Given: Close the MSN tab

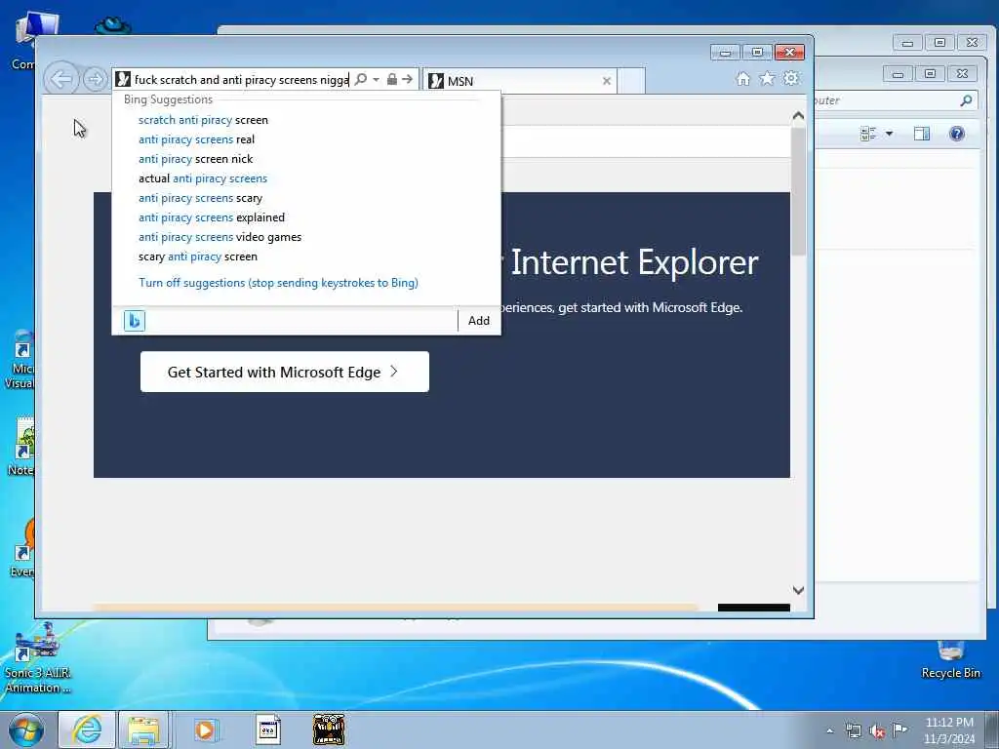Looking at the screenshot, I should coord(607,81).
